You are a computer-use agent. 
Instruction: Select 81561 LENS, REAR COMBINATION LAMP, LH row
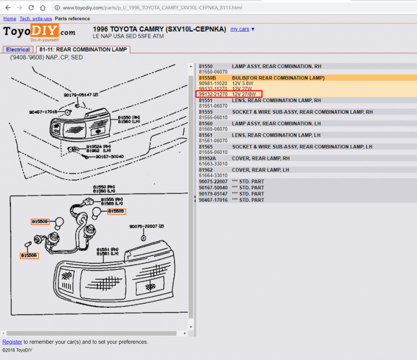[x=307, y=135]
